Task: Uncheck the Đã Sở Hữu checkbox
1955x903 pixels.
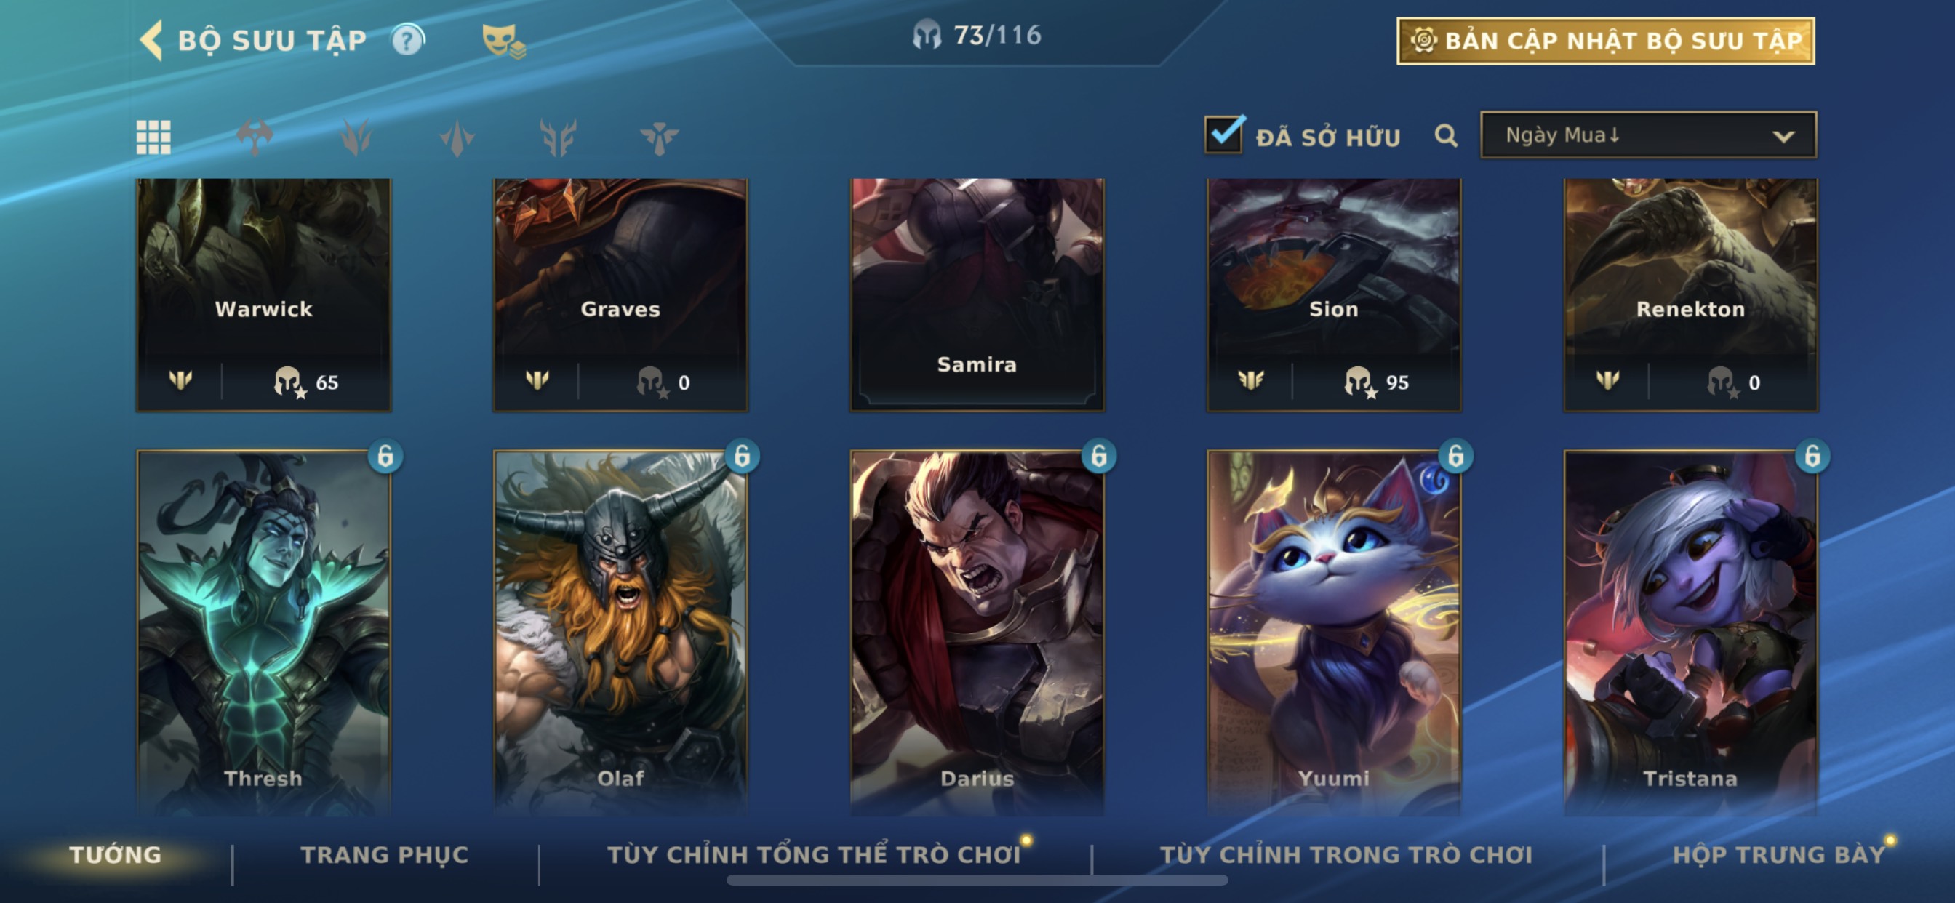Action: (x=1223, y=135)
